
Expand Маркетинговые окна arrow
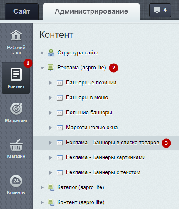[51, 128]
